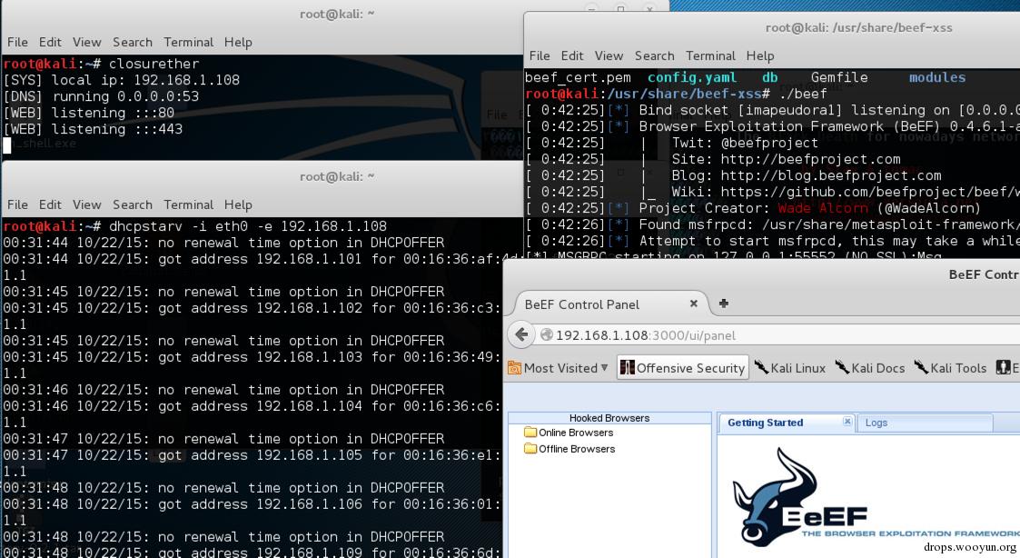
Task: Click the Hooked Browsers panel header
Action: coord(609,418)
